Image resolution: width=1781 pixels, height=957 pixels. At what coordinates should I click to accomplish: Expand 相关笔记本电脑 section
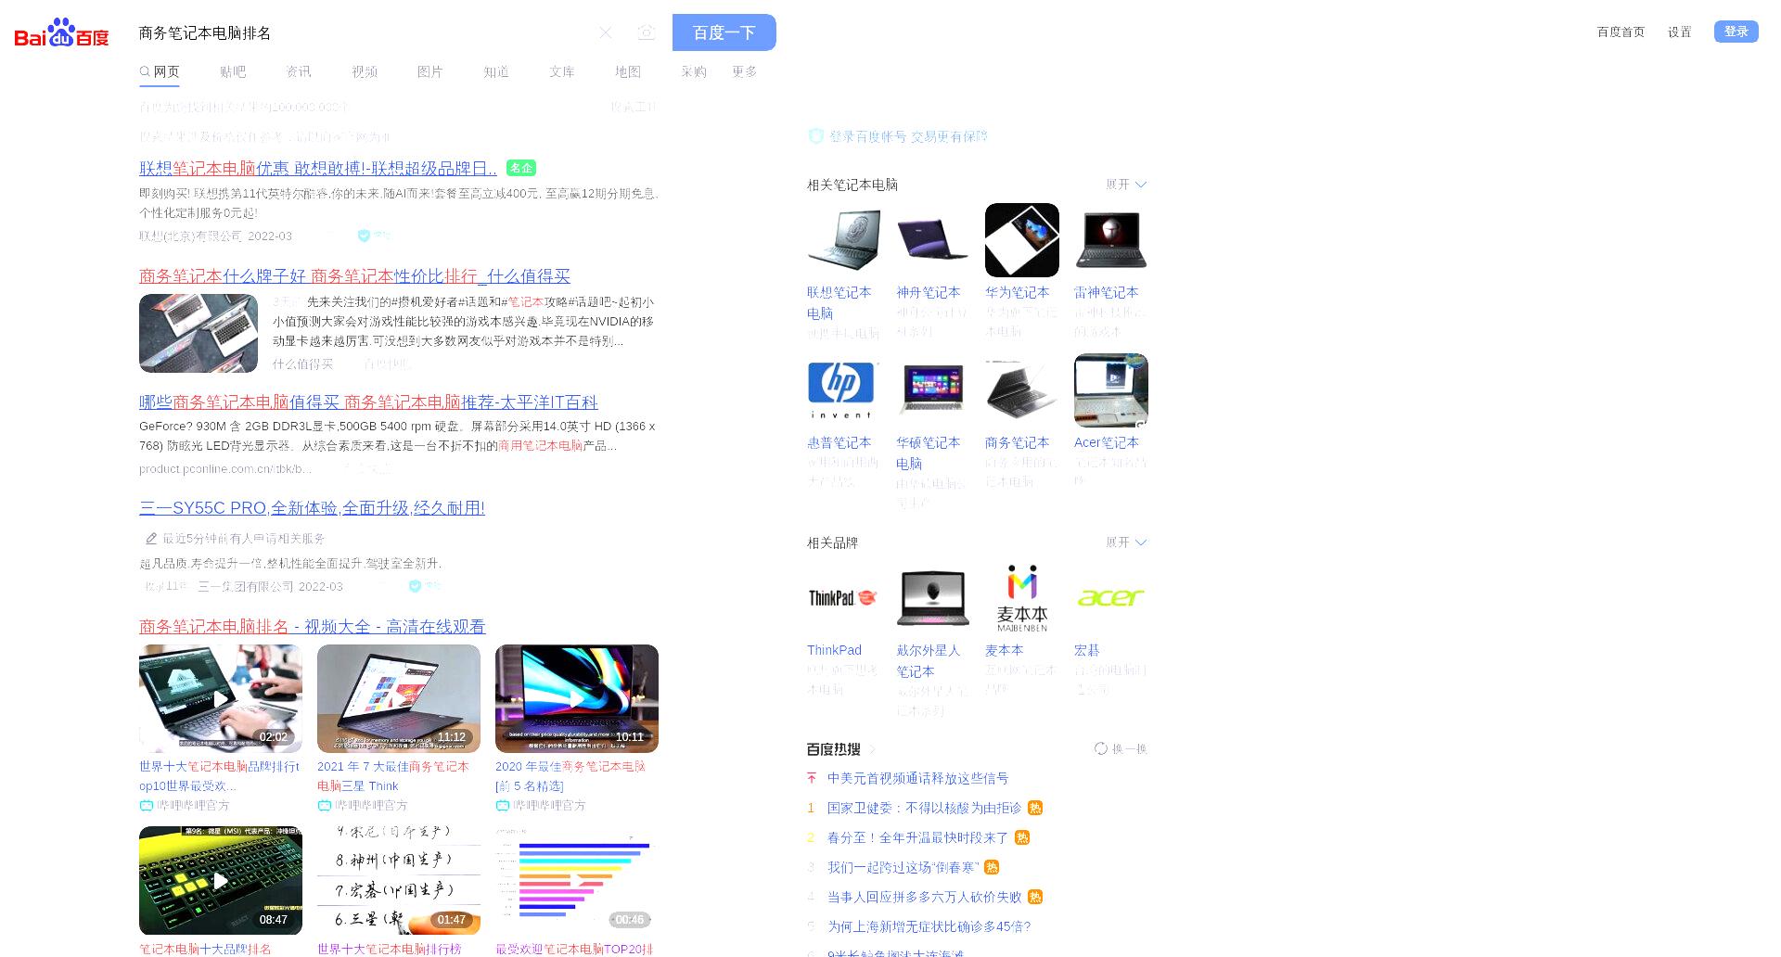(1126, 185)
